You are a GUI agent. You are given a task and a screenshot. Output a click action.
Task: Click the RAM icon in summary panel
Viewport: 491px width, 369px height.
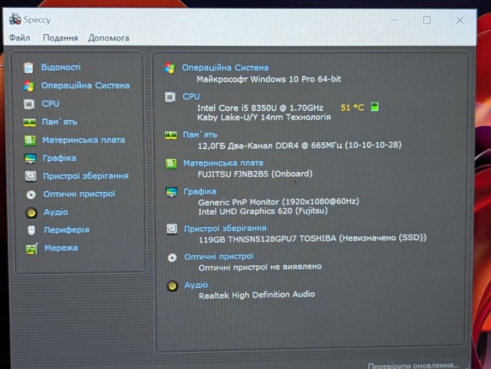(171, 135)
